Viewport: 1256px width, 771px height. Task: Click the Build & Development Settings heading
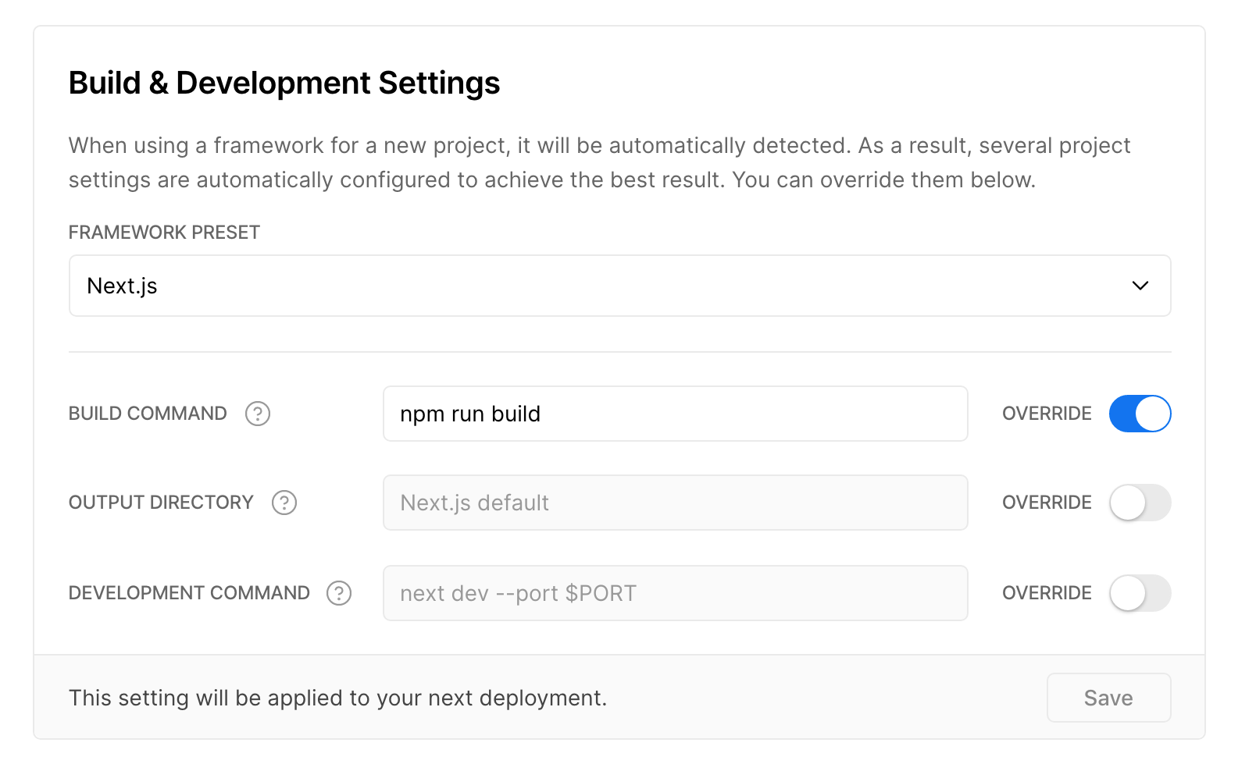(285, 83)
